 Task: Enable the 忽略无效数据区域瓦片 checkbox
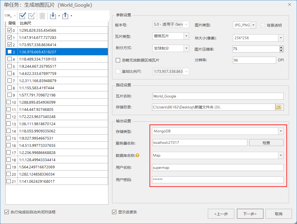tap(118, 60)
